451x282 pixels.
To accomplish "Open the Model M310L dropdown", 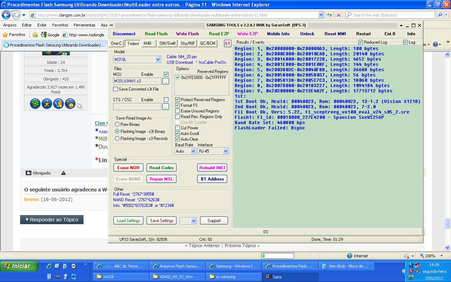I will 158,60.
